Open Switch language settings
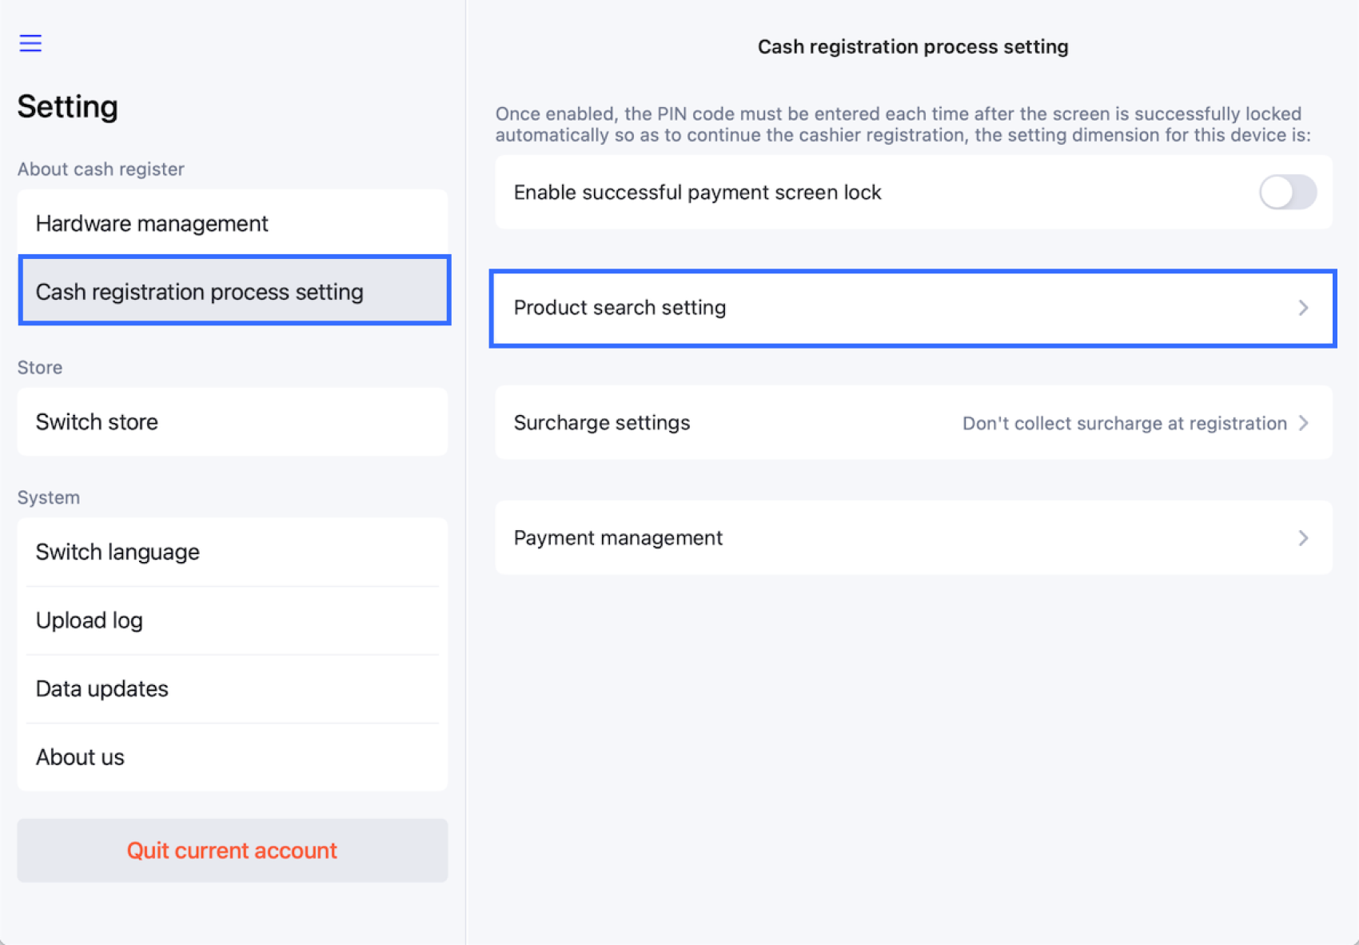The image size is (1359, 945). click(232, 552)
